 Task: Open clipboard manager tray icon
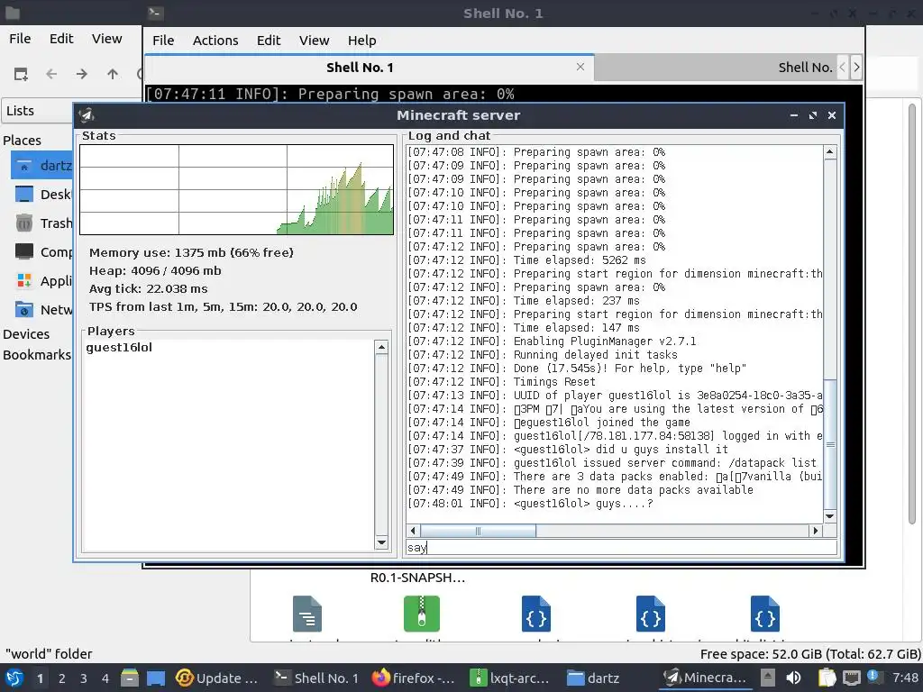click(827, 678)
